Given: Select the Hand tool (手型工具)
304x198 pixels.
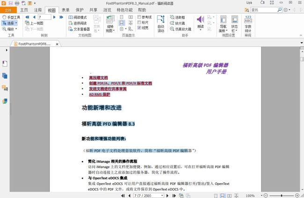Looking at the screenshot, I should [x=11, y=17].
